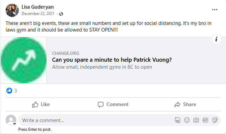Click the public audience globe icon
This screenshot has height=134, width=226.
pyautogui.click(x=61, y=14)
